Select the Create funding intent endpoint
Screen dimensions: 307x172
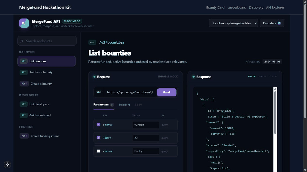46,136
